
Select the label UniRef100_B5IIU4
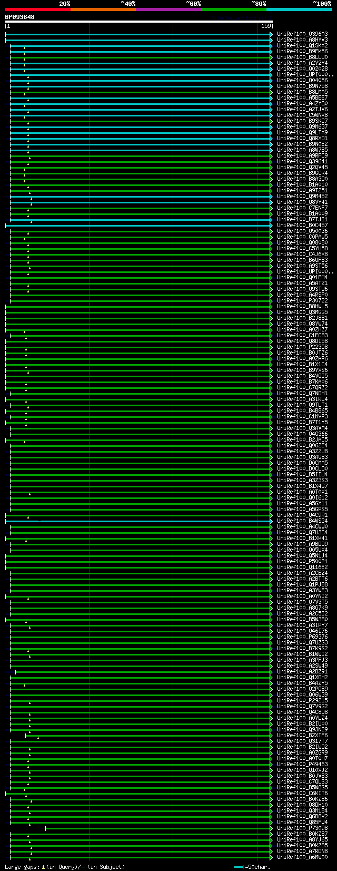coord(302,474)
